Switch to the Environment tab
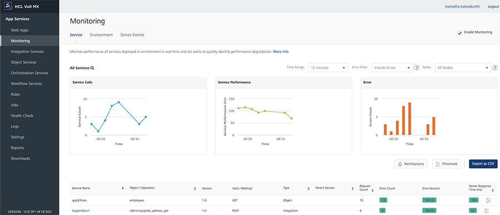Screen dimensions: 500x215 [x=102, y=35]
